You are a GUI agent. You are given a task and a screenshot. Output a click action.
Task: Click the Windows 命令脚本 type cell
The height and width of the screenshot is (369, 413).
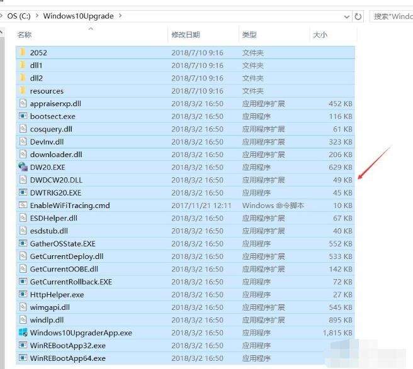click(x=273, y=206)
